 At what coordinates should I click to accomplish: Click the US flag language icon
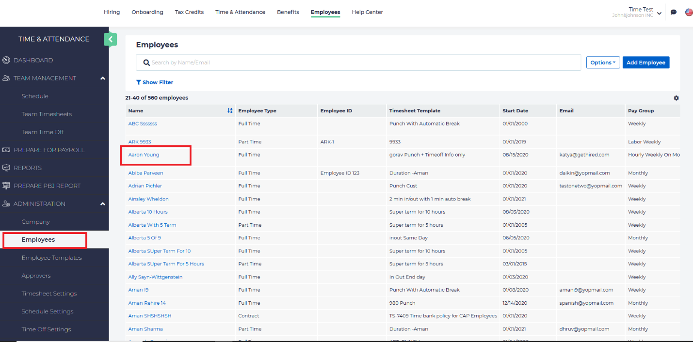pos(689,12)
